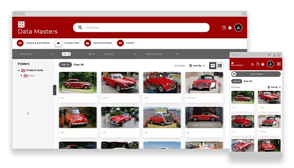This screenshot has height=168, width=294.
Task: Open the Sort By dropdown in mobile view
Action: click(x=274, y=87)
